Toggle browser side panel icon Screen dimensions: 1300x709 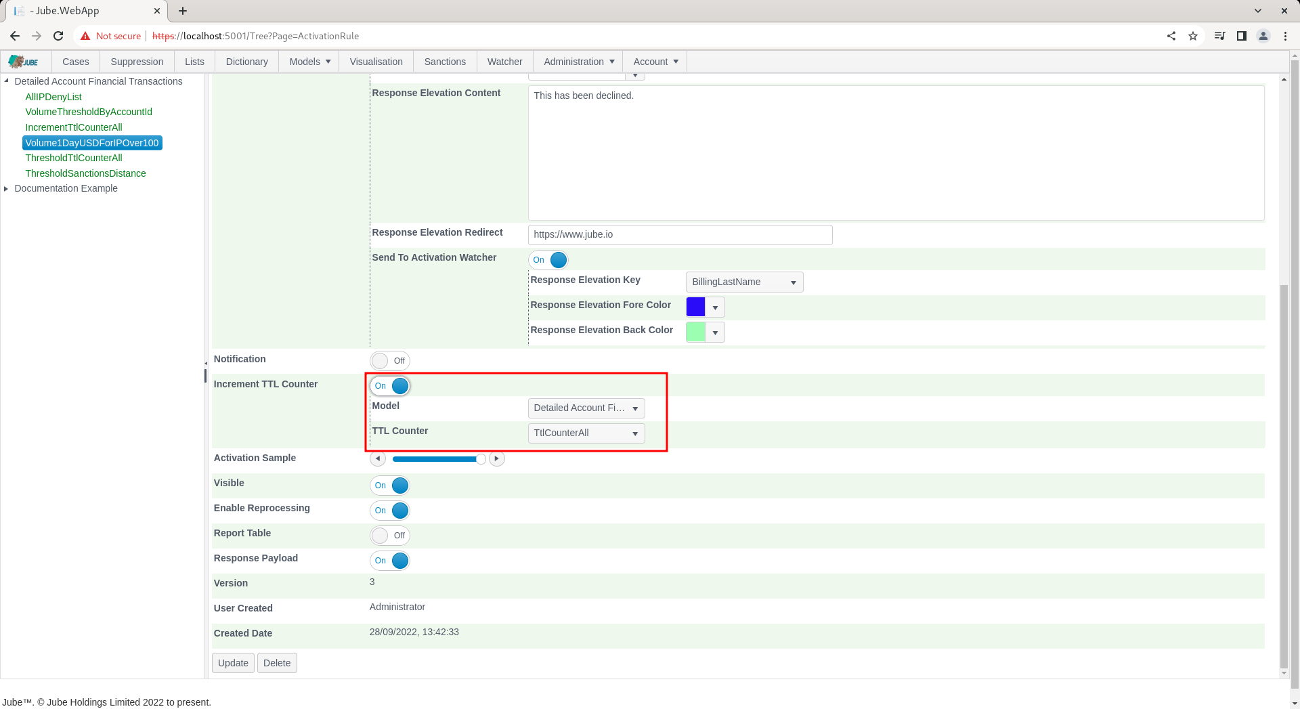click(1242, 36)
